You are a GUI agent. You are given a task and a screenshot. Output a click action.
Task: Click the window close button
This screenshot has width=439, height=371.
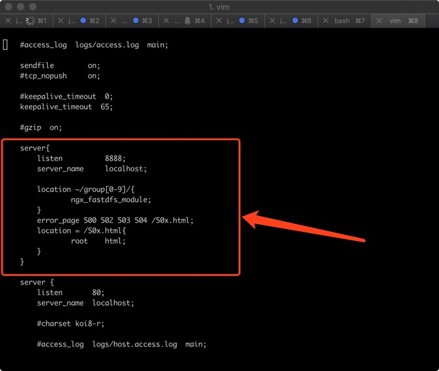pos(8,7)
